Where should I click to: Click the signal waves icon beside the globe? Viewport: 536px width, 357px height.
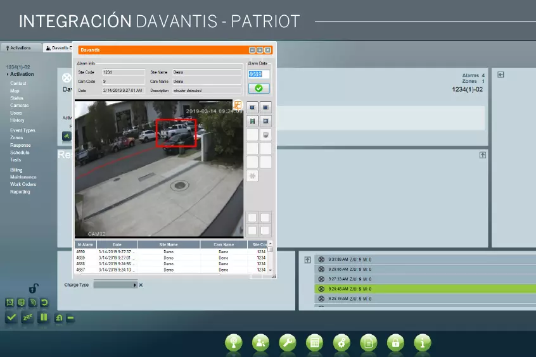33,303
